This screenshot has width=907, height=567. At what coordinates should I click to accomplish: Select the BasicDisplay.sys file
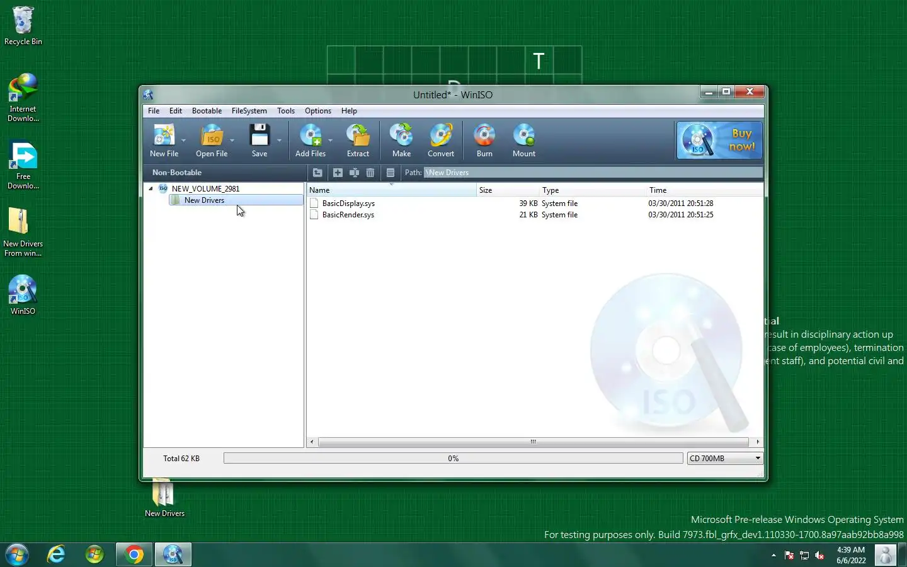(348, 203)
